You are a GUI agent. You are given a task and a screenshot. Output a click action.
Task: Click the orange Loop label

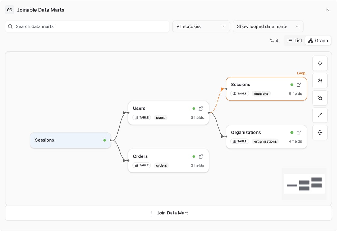pos(301,73)
